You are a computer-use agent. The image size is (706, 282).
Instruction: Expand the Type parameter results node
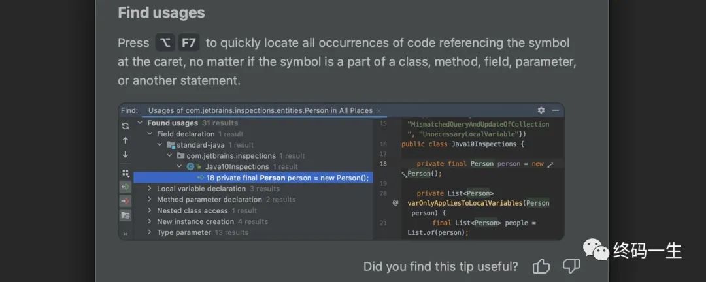[x=150, y=232]
